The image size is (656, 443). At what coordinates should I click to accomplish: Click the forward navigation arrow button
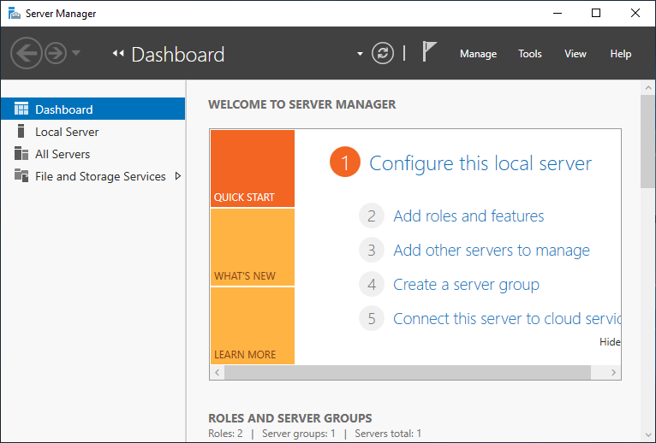point(56,54)
